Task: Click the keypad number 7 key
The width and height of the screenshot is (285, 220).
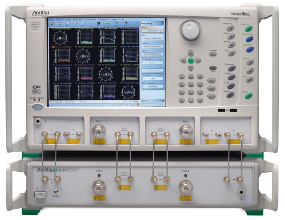Action: (x=182, y=76)
